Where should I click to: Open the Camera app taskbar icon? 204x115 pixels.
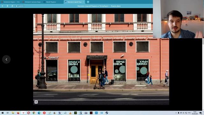pyautogui.click(x=86, y=113)
